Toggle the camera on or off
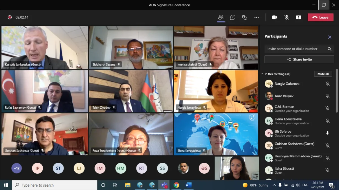 pyautogui.click(x=275, y=17)
